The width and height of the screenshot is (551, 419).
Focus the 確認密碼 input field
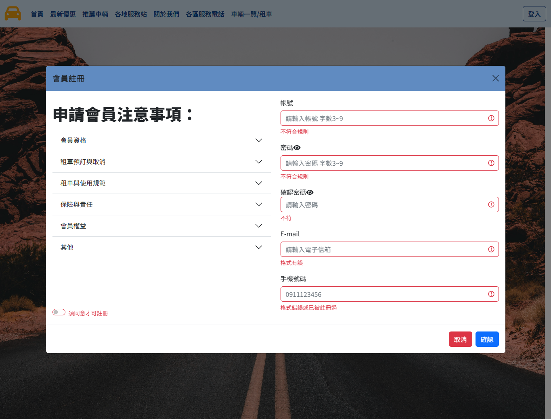tap(390, 204)
